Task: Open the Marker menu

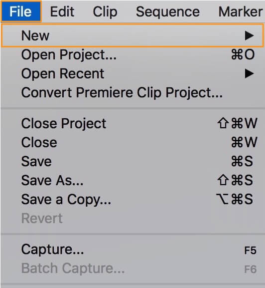Action: coord(241,11)
